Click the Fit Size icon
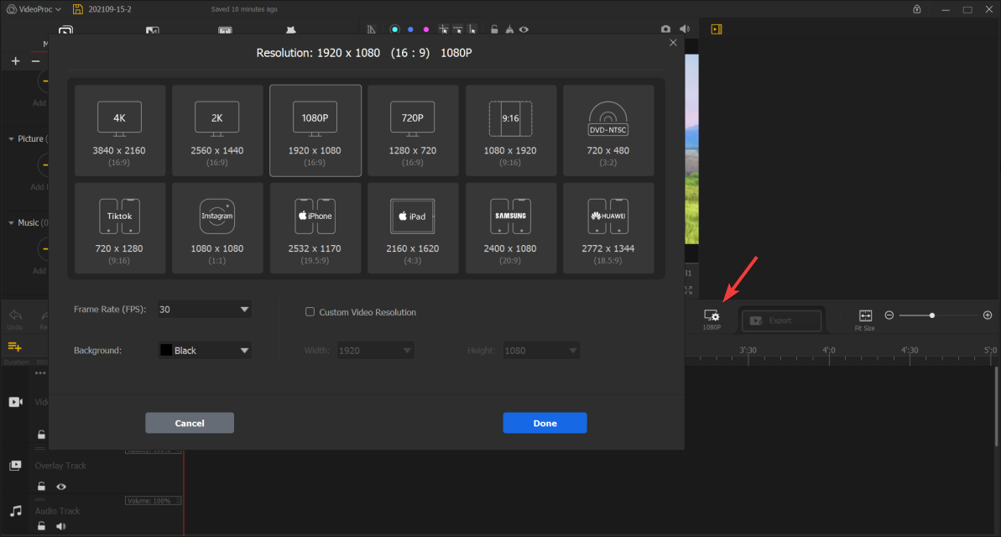The image size is (1001, 537). click(865, 319)
